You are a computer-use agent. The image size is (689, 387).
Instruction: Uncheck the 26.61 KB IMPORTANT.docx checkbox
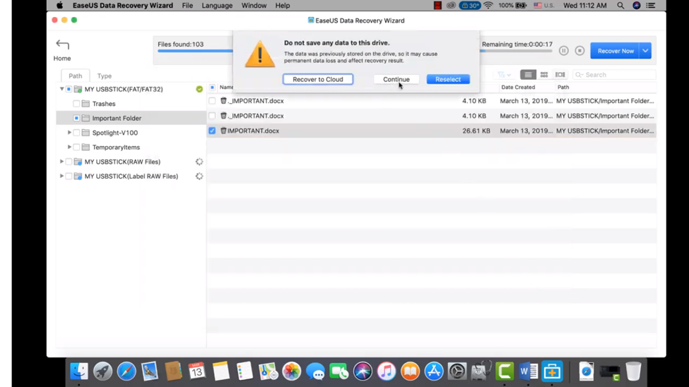212,131
